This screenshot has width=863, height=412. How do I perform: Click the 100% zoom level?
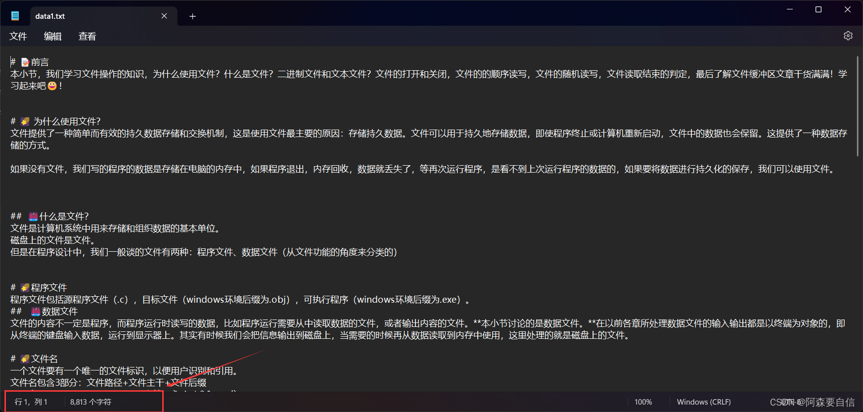pos(643,402)
